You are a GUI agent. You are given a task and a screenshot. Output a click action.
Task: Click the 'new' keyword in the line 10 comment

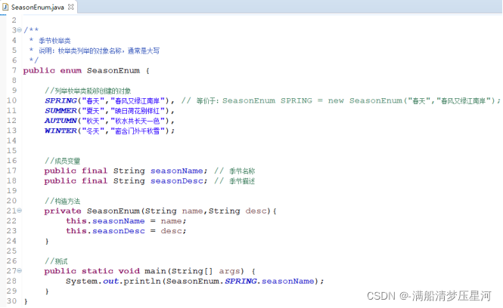click(336, 101)
